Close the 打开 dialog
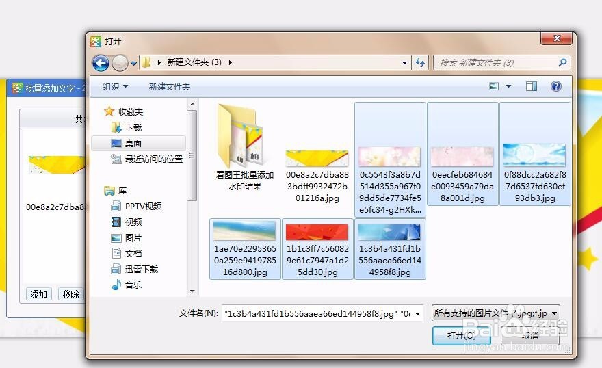This screenshot has height=368, width=602. 557,38
